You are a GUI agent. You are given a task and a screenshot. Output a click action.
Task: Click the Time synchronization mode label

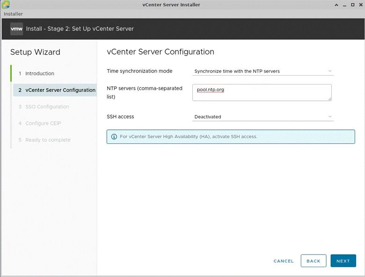[139, 71]
